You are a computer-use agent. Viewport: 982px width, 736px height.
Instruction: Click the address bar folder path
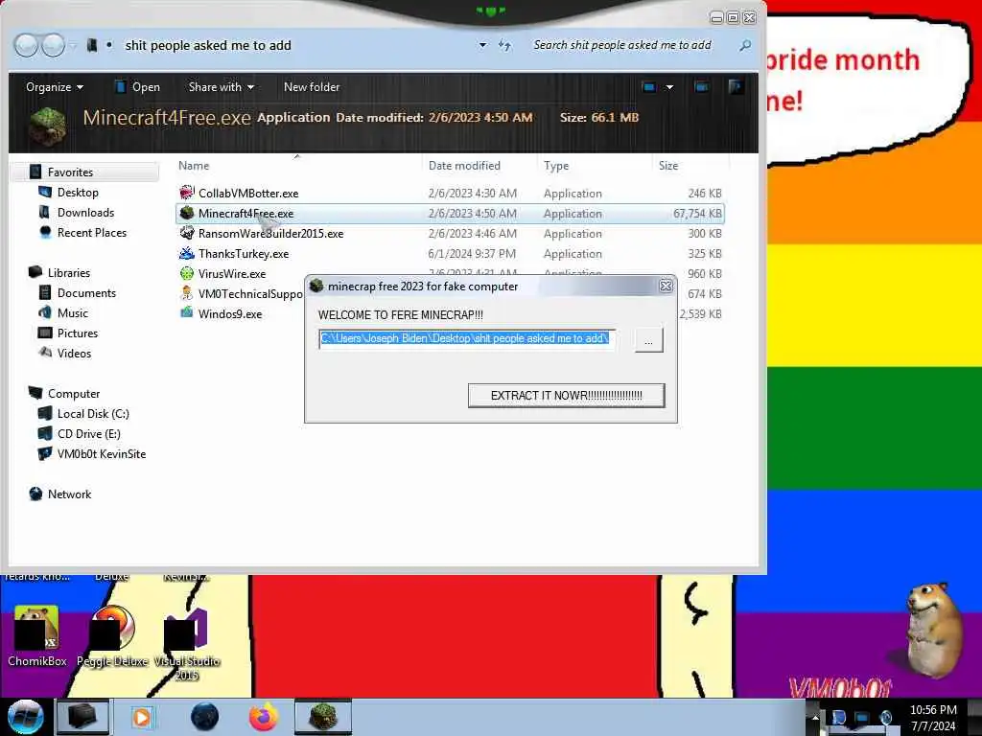[x=208, y=45]
